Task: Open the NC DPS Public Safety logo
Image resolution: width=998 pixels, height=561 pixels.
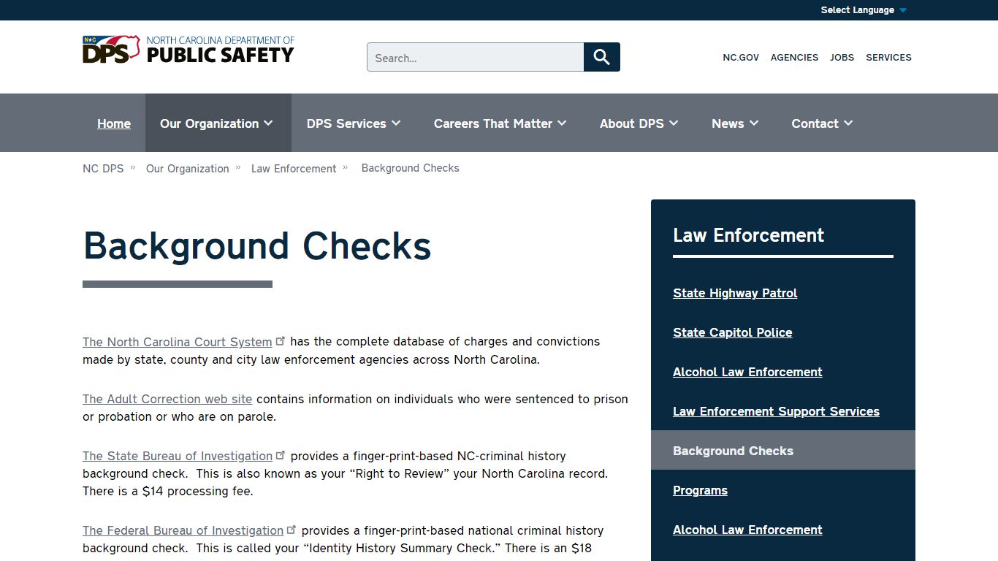Action: [x=188, y=50]
